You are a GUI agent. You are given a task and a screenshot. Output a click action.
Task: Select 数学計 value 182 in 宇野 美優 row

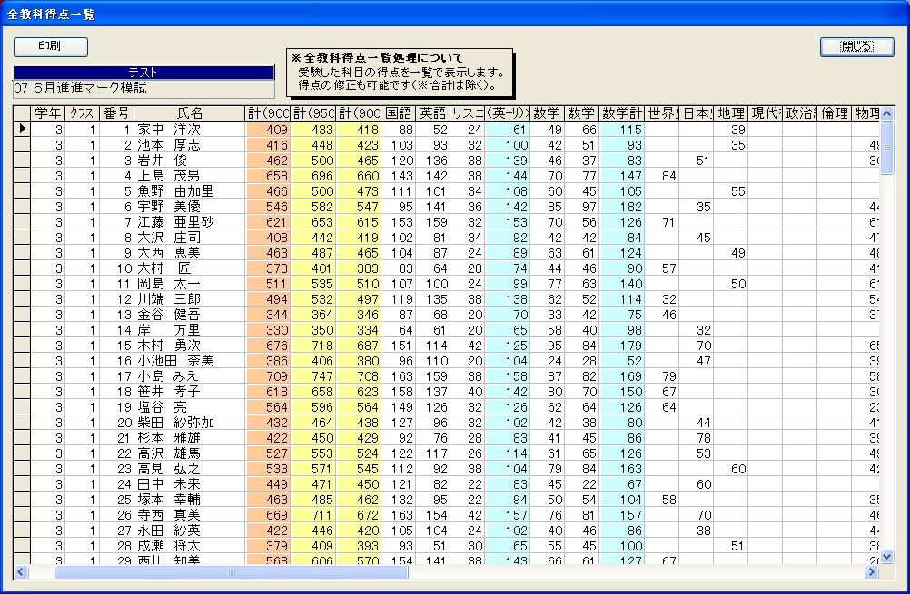pos(621,206)
